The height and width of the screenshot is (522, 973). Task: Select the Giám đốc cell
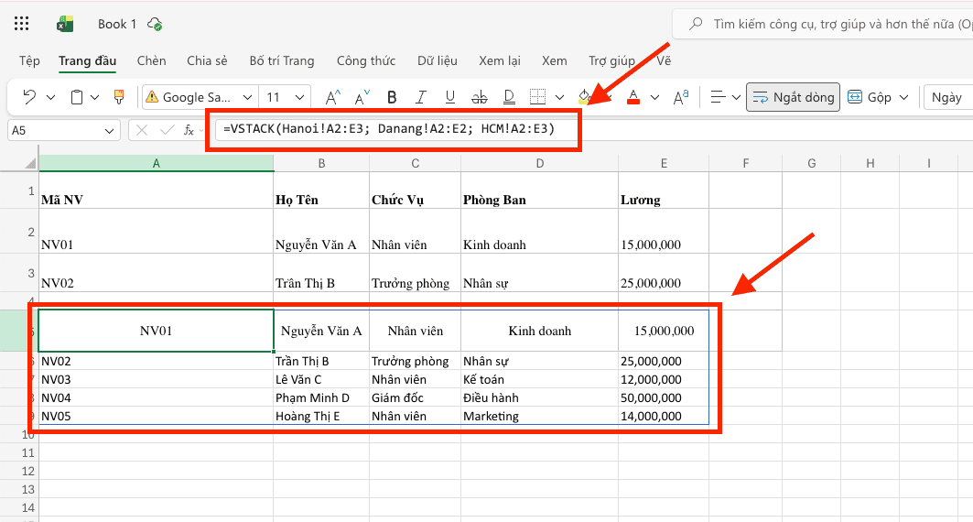point(415,397)
